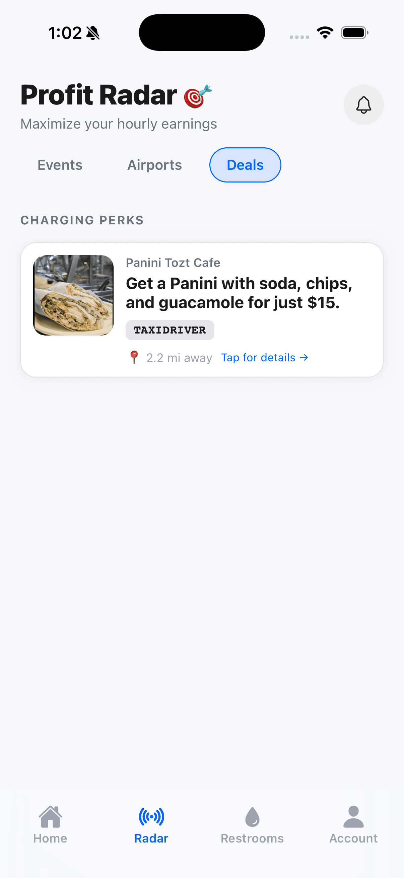Select the Radar signal icon
The image size is (404, 878).
(151, 817)
